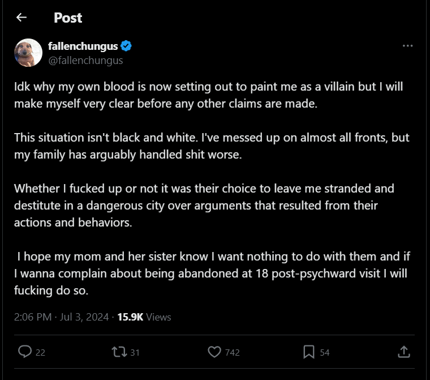The width and height of the screenshot is (430, 380).
Task: Click the Post header title
Action: pos(68,18)
